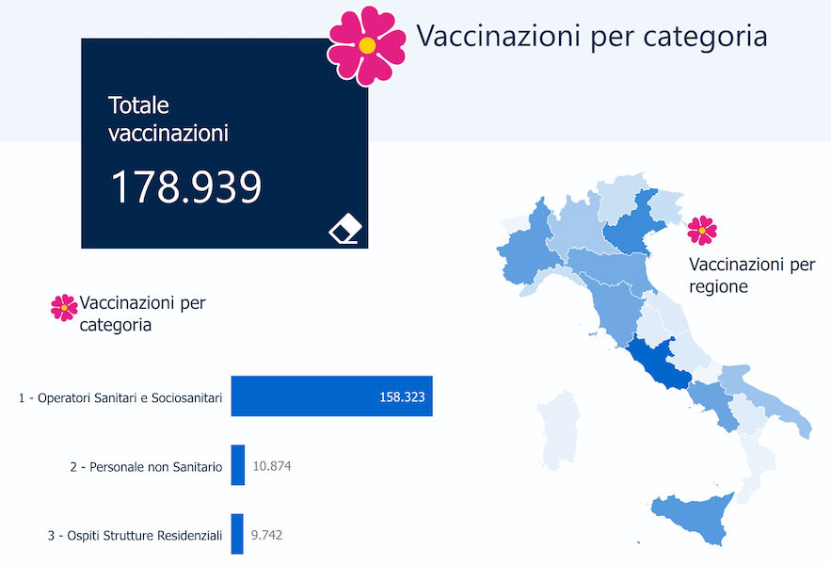Click the flower icon above Vaccinazioni per regione
831x565 pixels.
point(701,230)
